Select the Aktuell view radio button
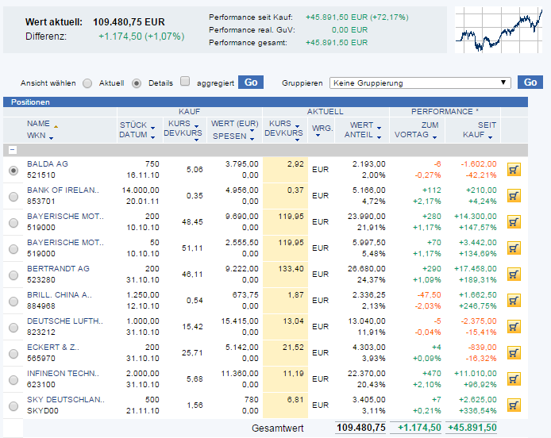The image size is (551, 438). click(87, 83)
